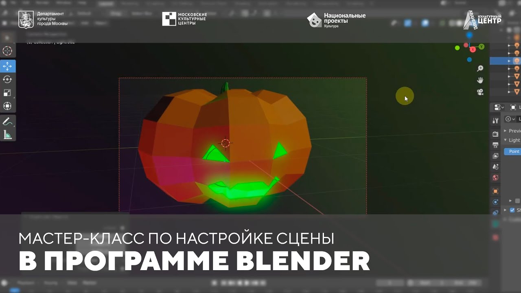Viewport: 521px width, 293px height.
Task: Open the Object properties orange square tab
Action: tap(495, 191)
